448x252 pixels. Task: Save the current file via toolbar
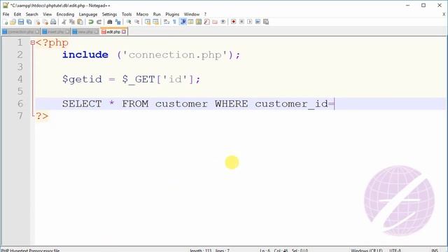(x=21, y=22)
